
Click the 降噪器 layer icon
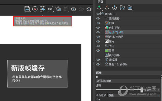107,59
